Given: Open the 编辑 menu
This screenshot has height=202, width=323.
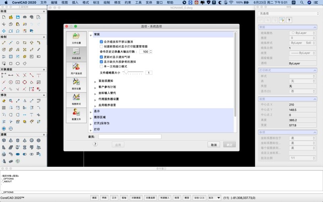Looking at the screenshot, I should pos(54,2).
